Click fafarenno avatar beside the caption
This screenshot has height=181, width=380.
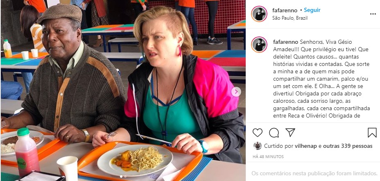[x=259, y=45]
